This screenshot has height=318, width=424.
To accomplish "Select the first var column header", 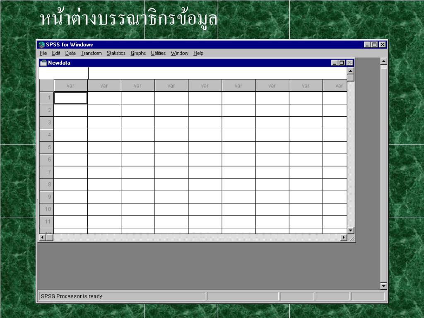I will click(x=70, y=86).
